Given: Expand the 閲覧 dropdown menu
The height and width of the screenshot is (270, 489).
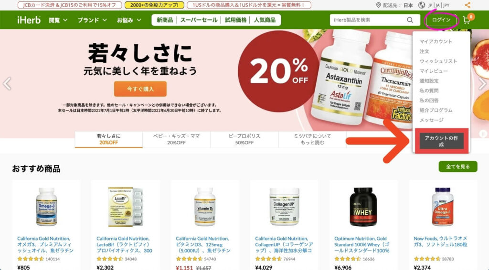Looking at the screenshot, I should [58, 20].
